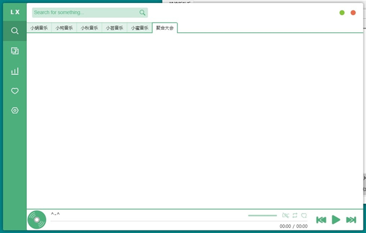Click the vinyl disc album cover
366x233 pixels.
point(37,220)
